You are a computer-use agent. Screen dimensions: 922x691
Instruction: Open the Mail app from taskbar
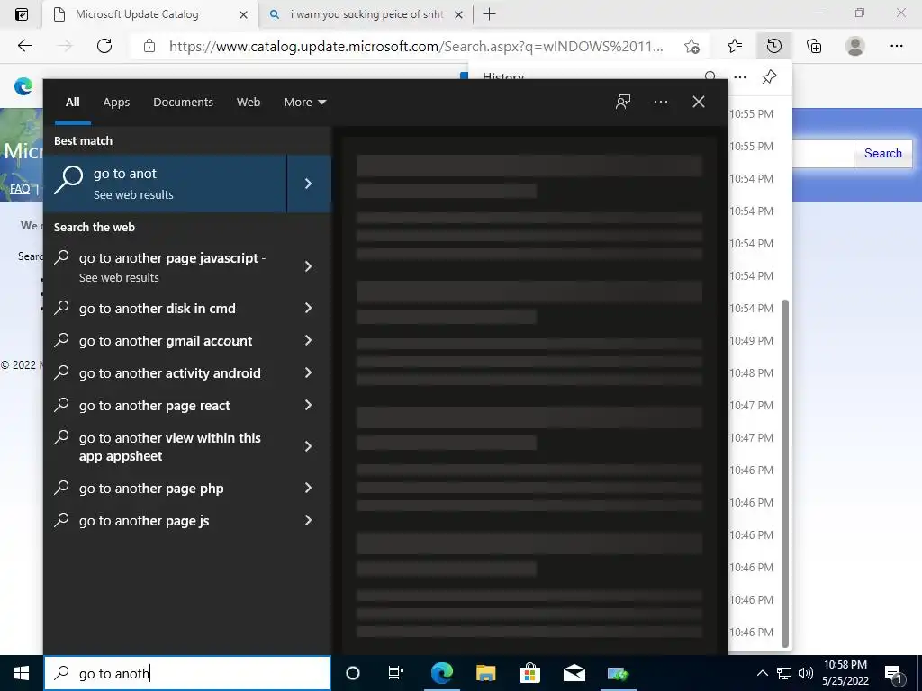pyautogui.click(x=574, y=673)
